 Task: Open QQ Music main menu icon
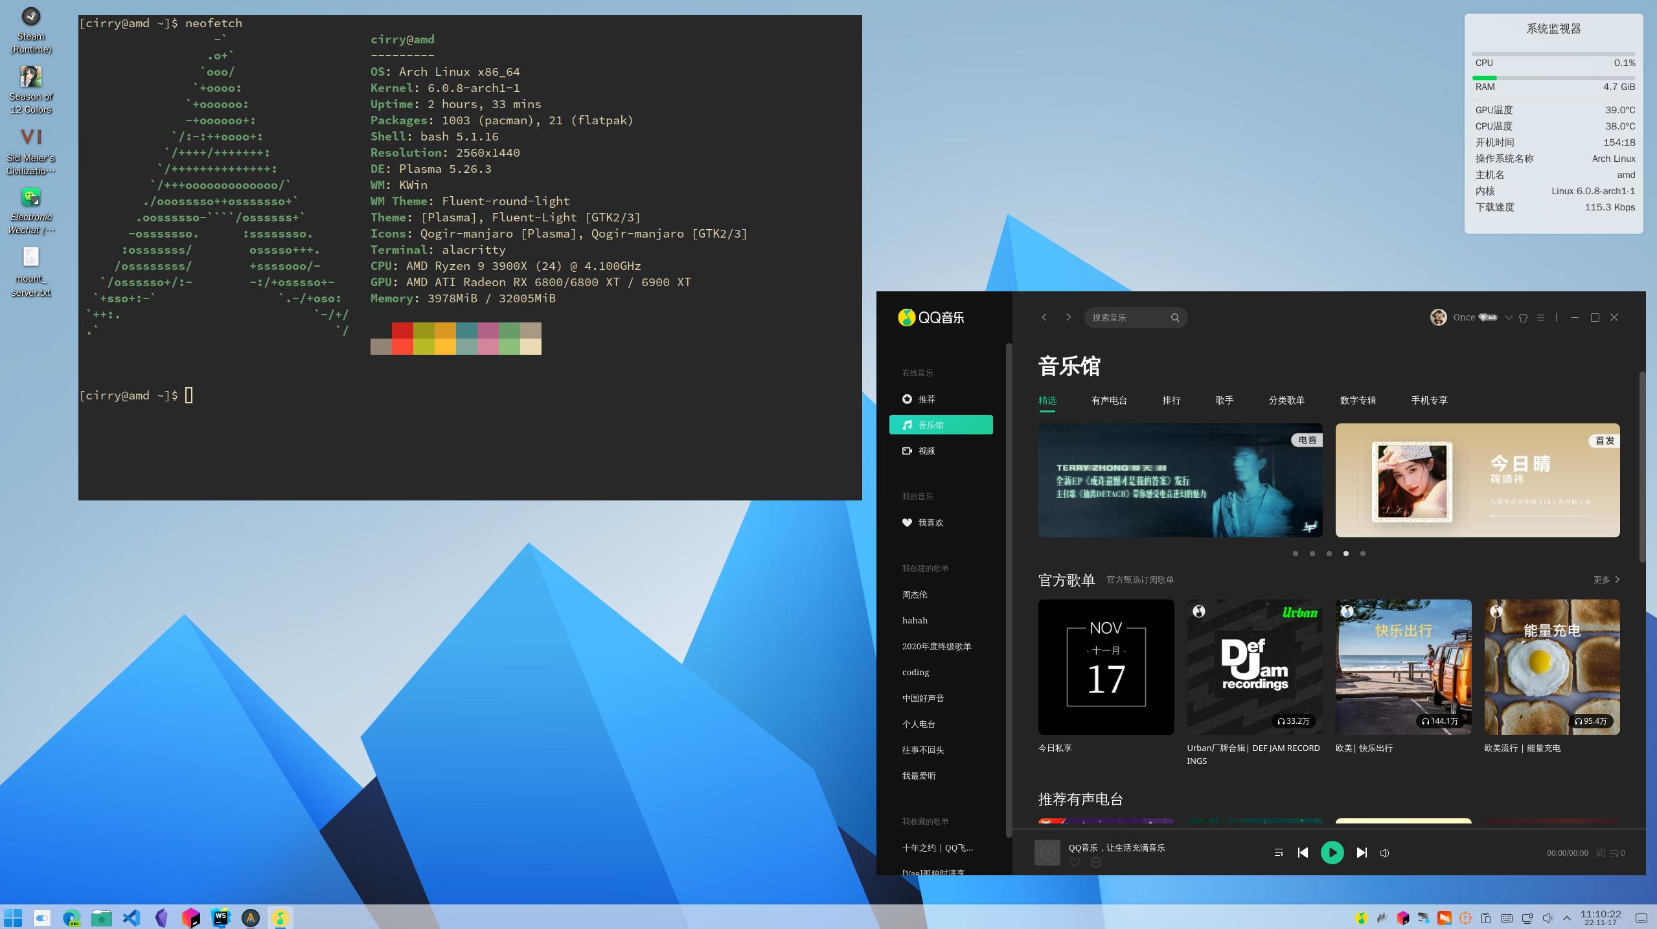pyautogui.click(x=1541, y=318)
